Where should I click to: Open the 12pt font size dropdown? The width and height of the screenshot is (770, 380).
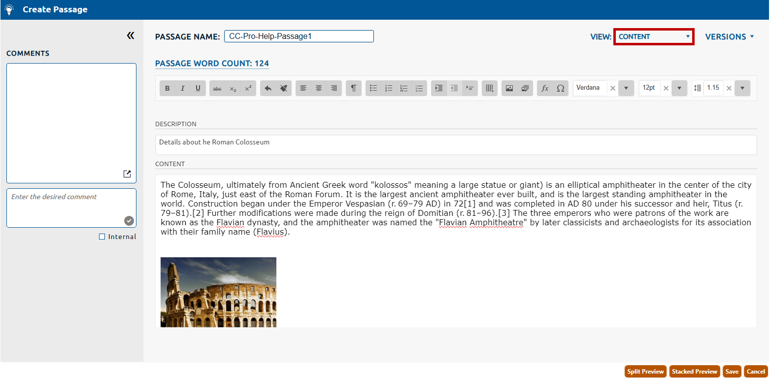(x=679, y=88)
